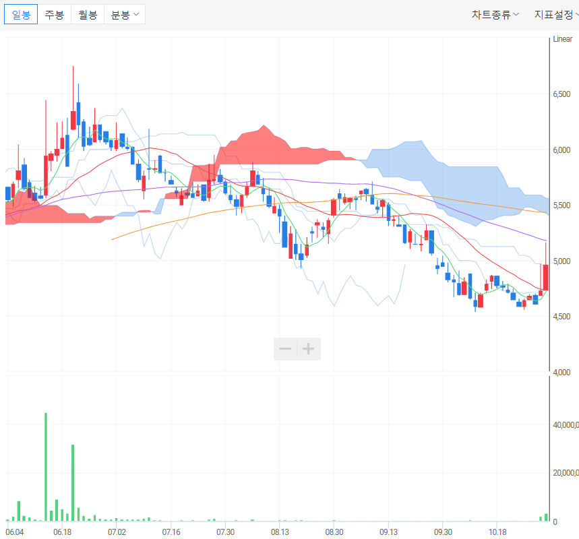Click the 6,000 price axis label
The image size is (579, 539).
pyautogui.click(x=561, y=150)
